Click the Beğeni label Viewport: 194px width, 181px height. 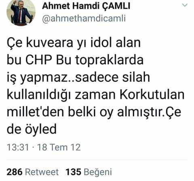tap(98, 173)
